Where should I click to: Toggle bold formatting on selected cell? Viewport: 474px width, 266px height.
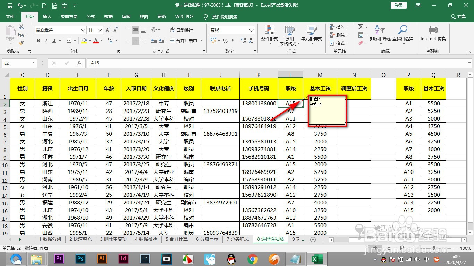click(38, 41)
